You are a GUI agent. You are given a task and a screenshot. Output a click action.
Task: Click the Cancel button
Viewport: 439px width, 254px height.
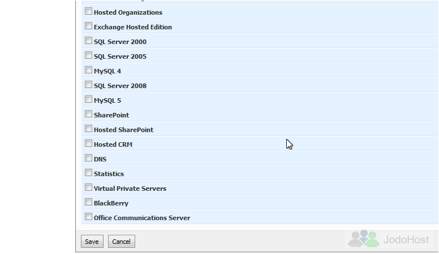click(122, 242)
